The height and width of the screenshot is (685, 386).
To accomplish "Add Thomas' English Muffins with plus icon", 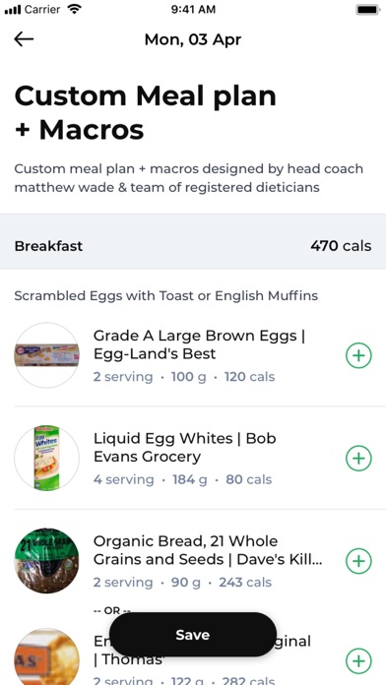I will 358,661.
